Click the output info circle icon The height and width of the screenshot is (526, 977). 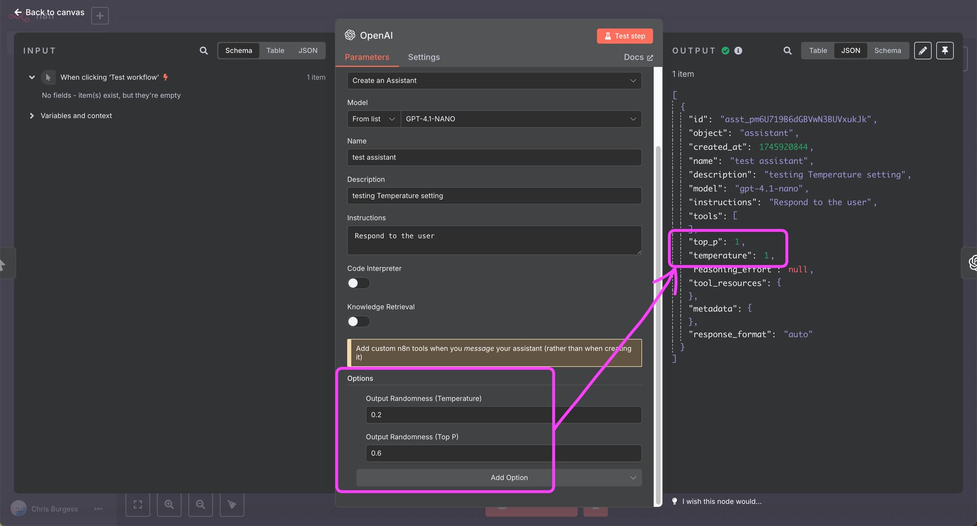738,50
